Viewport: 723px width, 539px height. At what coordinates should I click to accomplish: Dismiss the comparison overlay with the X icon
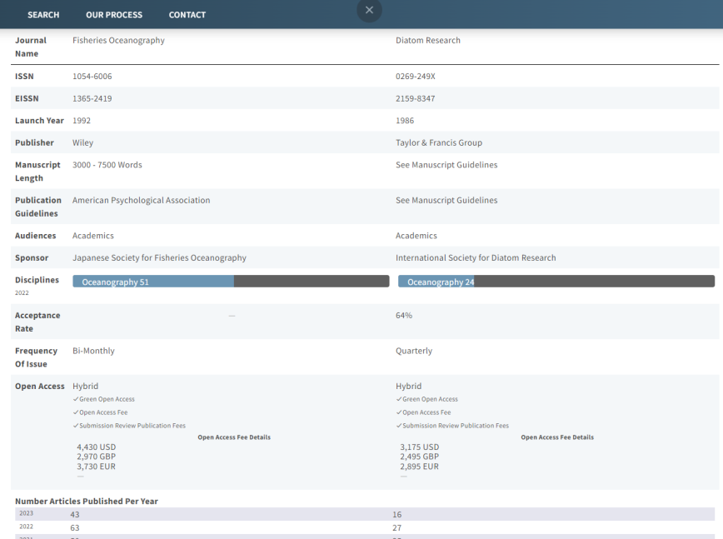click(369, 10)
